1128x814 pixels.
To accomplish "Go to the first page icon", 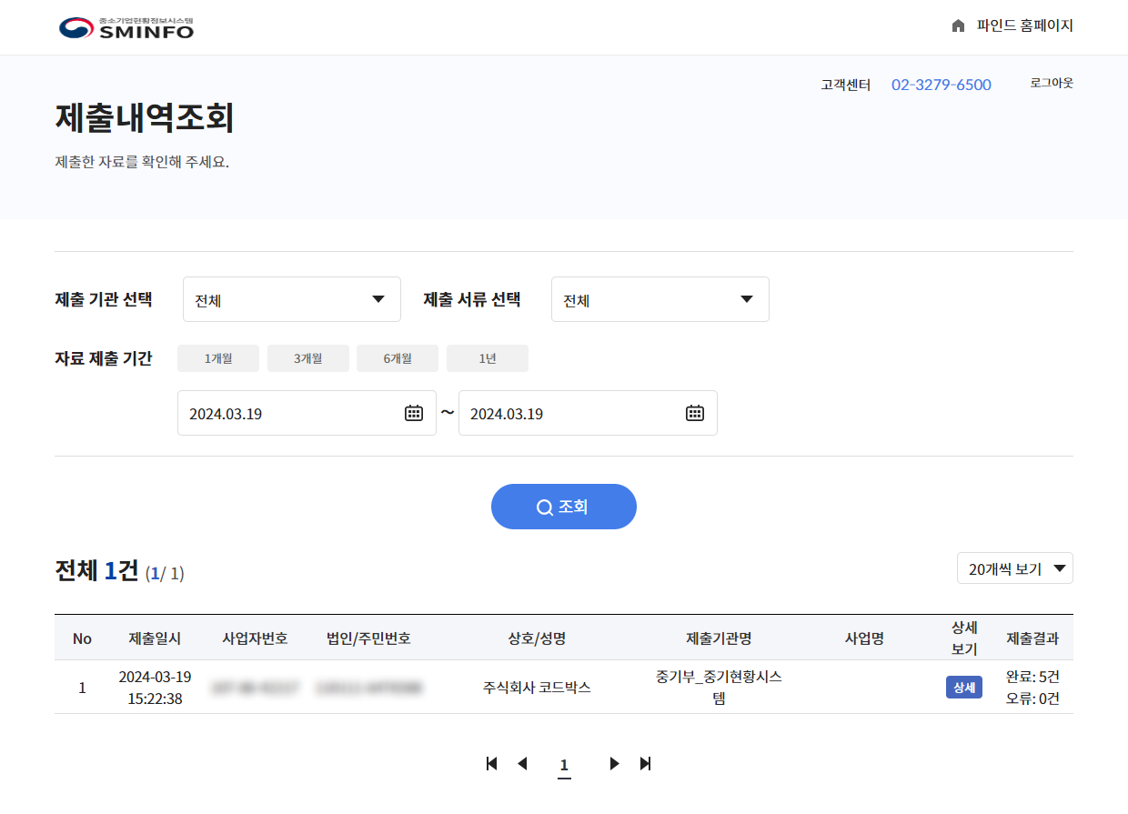I will (x=492, y=763).
